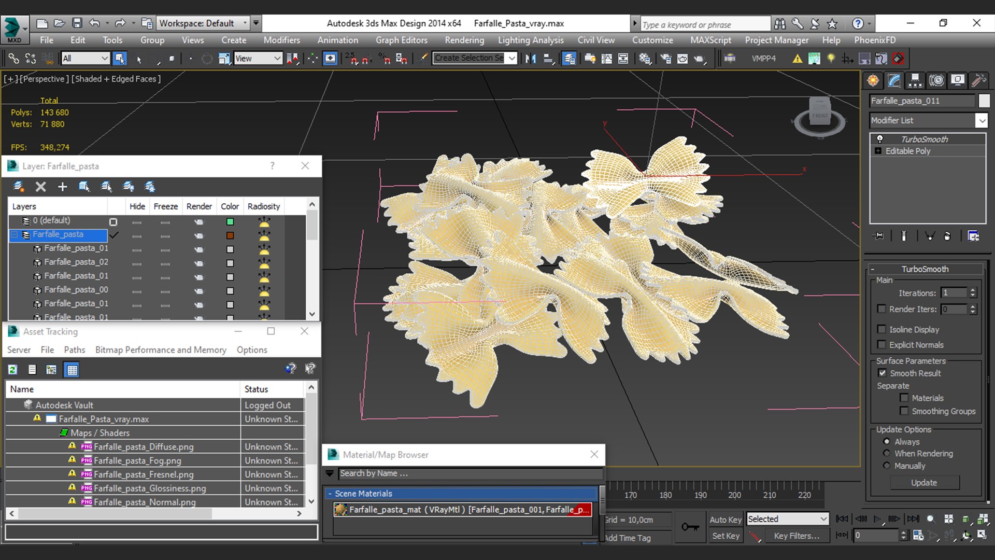The image size is (995, 560).
Task: Refresh the Asset Tracking list
Action: click(x=13, y=370)
